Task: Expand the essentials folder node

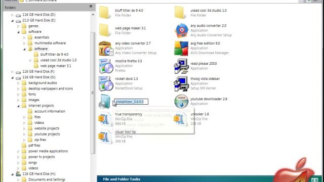Action: coord(24,37)
